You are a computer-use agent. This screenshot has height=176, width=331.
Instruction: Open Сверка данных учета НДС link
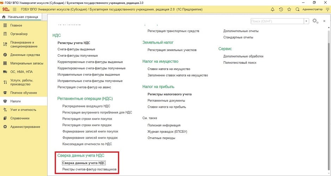pos(84,163)
